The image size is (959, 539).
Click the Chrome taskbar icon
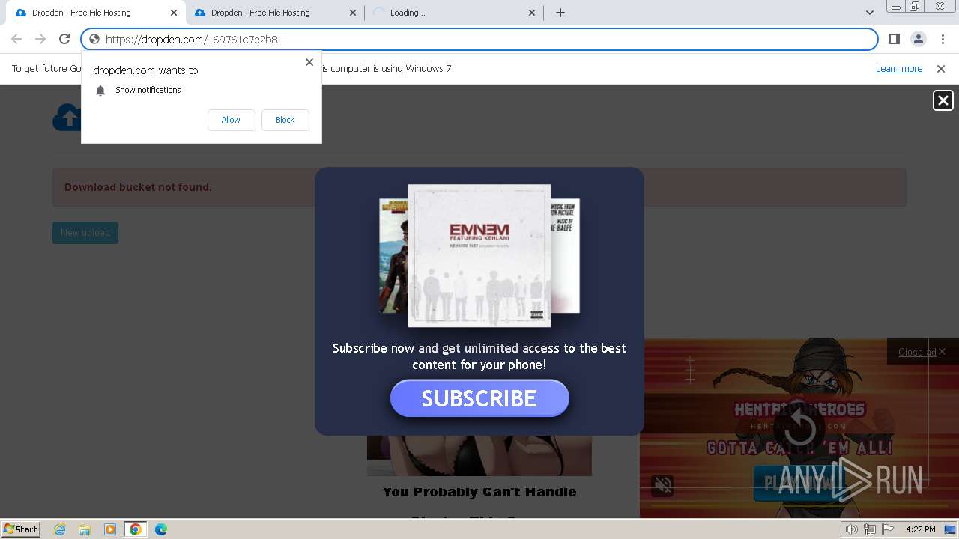click(135, 529)
